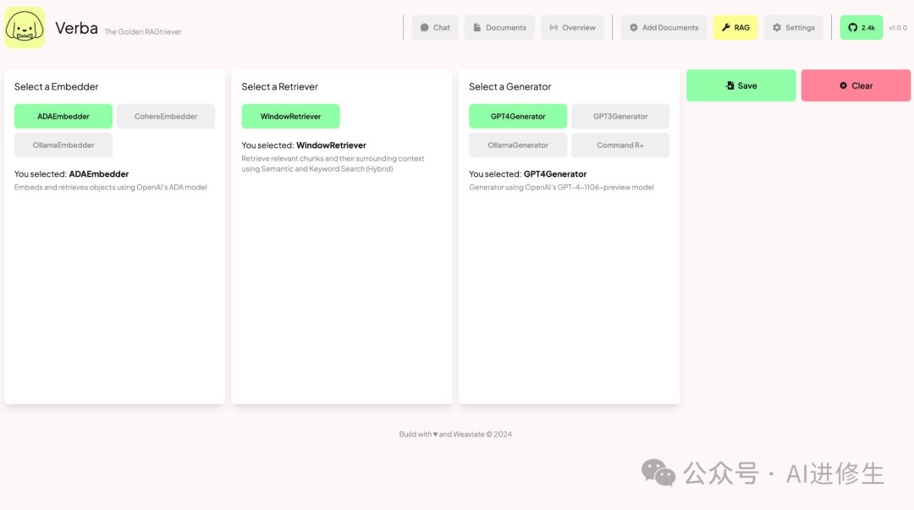The width and height of the screenshot is (914, 510).
Task: Select the GPT4Generator option
Action: (518, 116)
